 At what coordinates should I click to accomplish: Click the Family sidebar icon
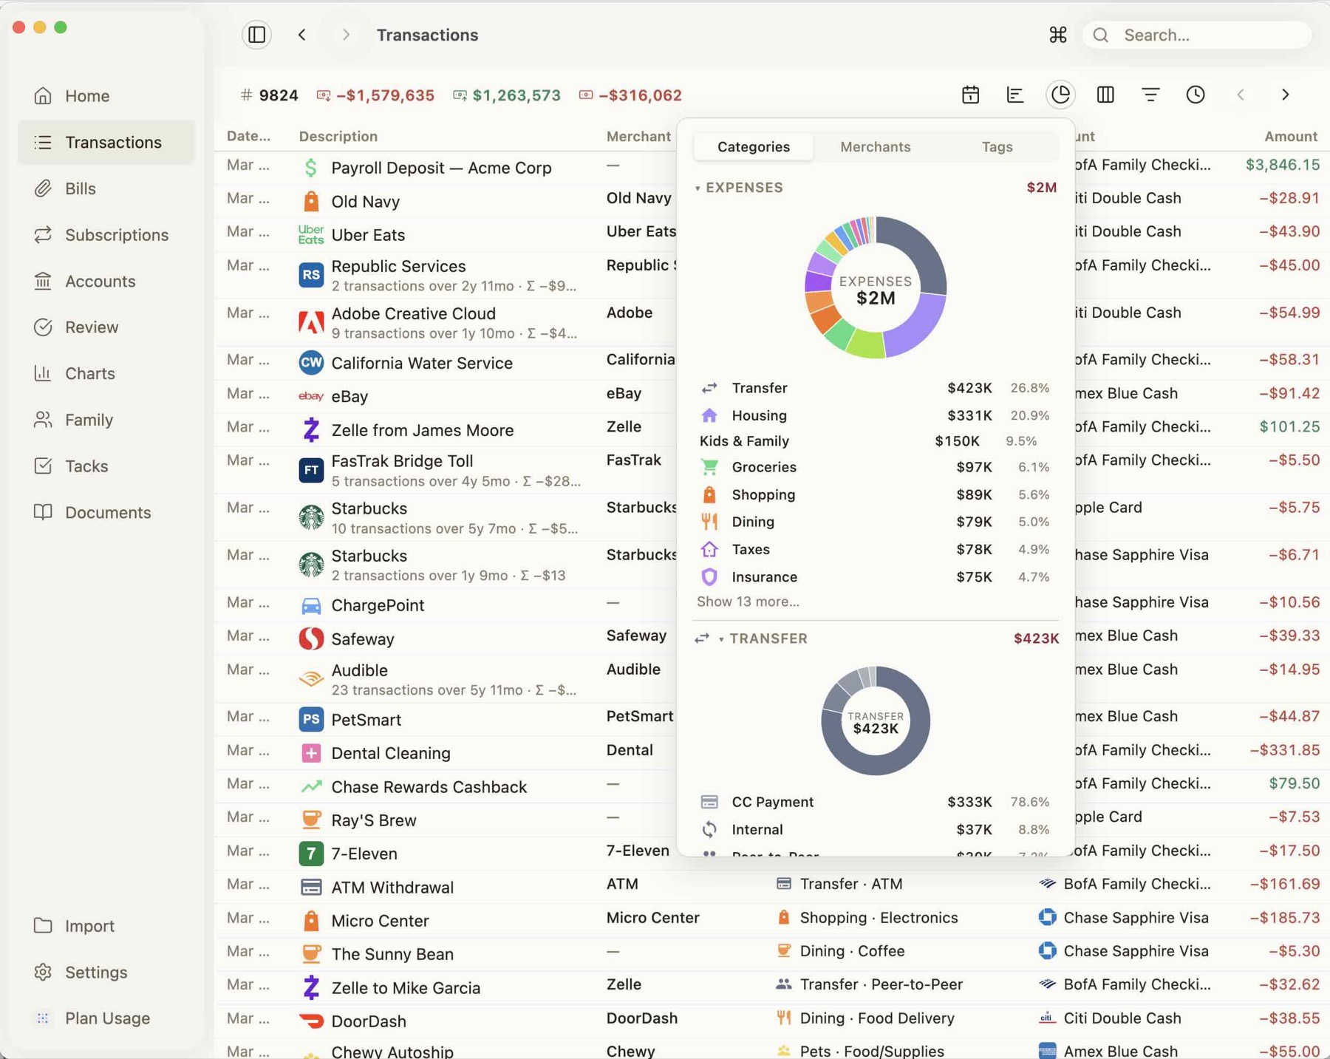[43, 420]
